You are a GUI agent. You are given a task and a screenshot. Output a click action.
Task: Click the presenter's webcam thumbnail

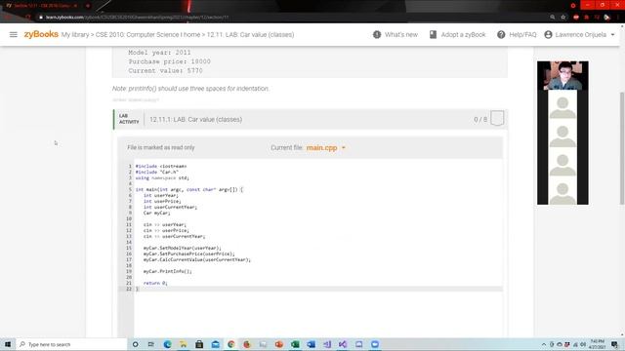(x=562, y=76)
